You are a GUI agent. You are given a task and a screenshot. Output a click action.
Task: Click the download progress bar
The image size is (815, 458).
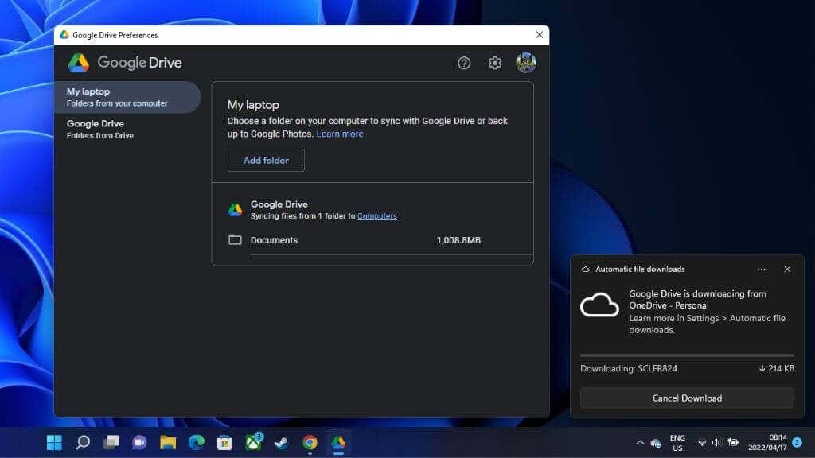click(x=687, y=355)
